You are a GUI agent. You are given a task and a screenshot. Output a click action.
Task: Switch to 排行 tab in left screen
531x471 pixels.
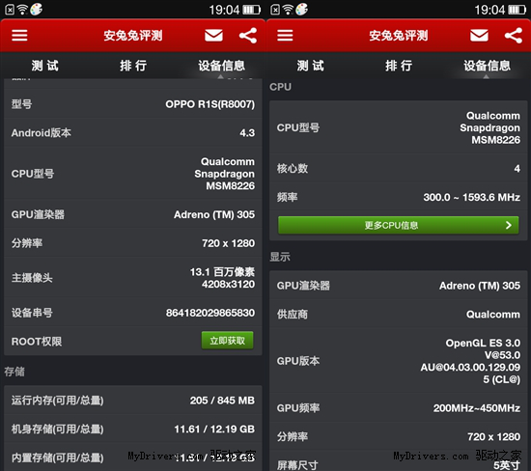pos(133,66)
